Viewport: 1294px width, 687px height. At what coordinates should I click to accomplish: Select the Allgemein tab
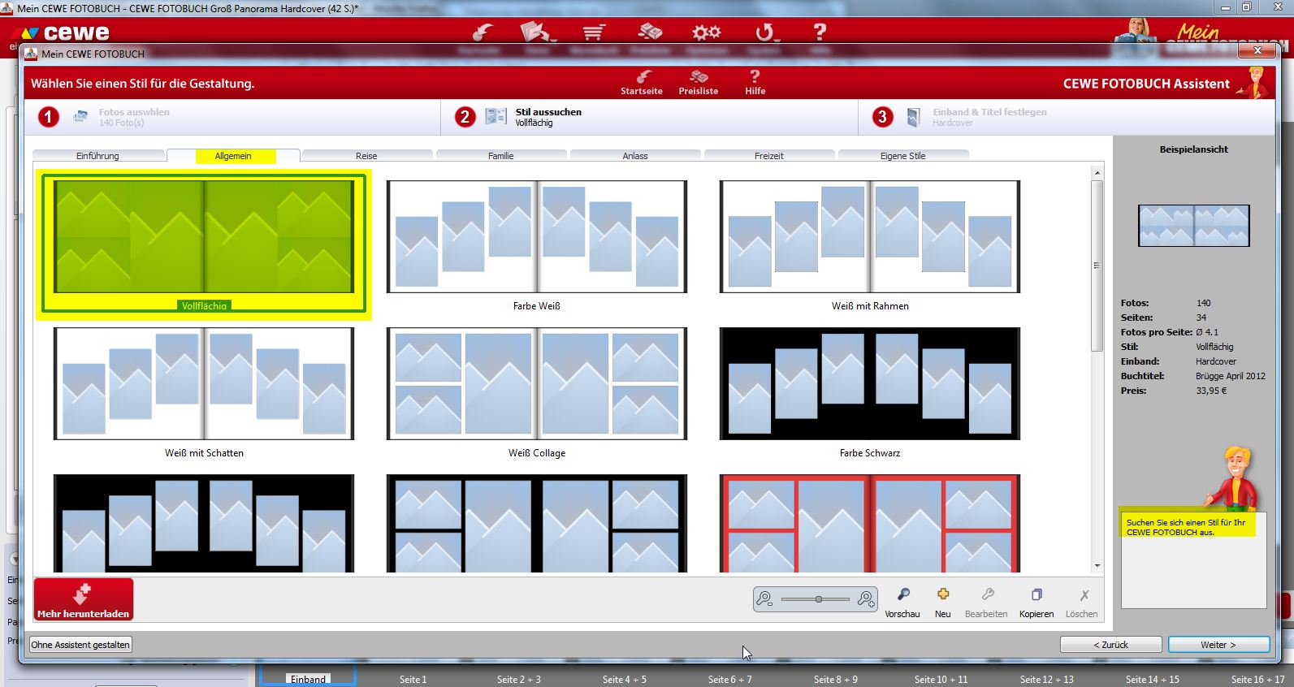(233, 155)
